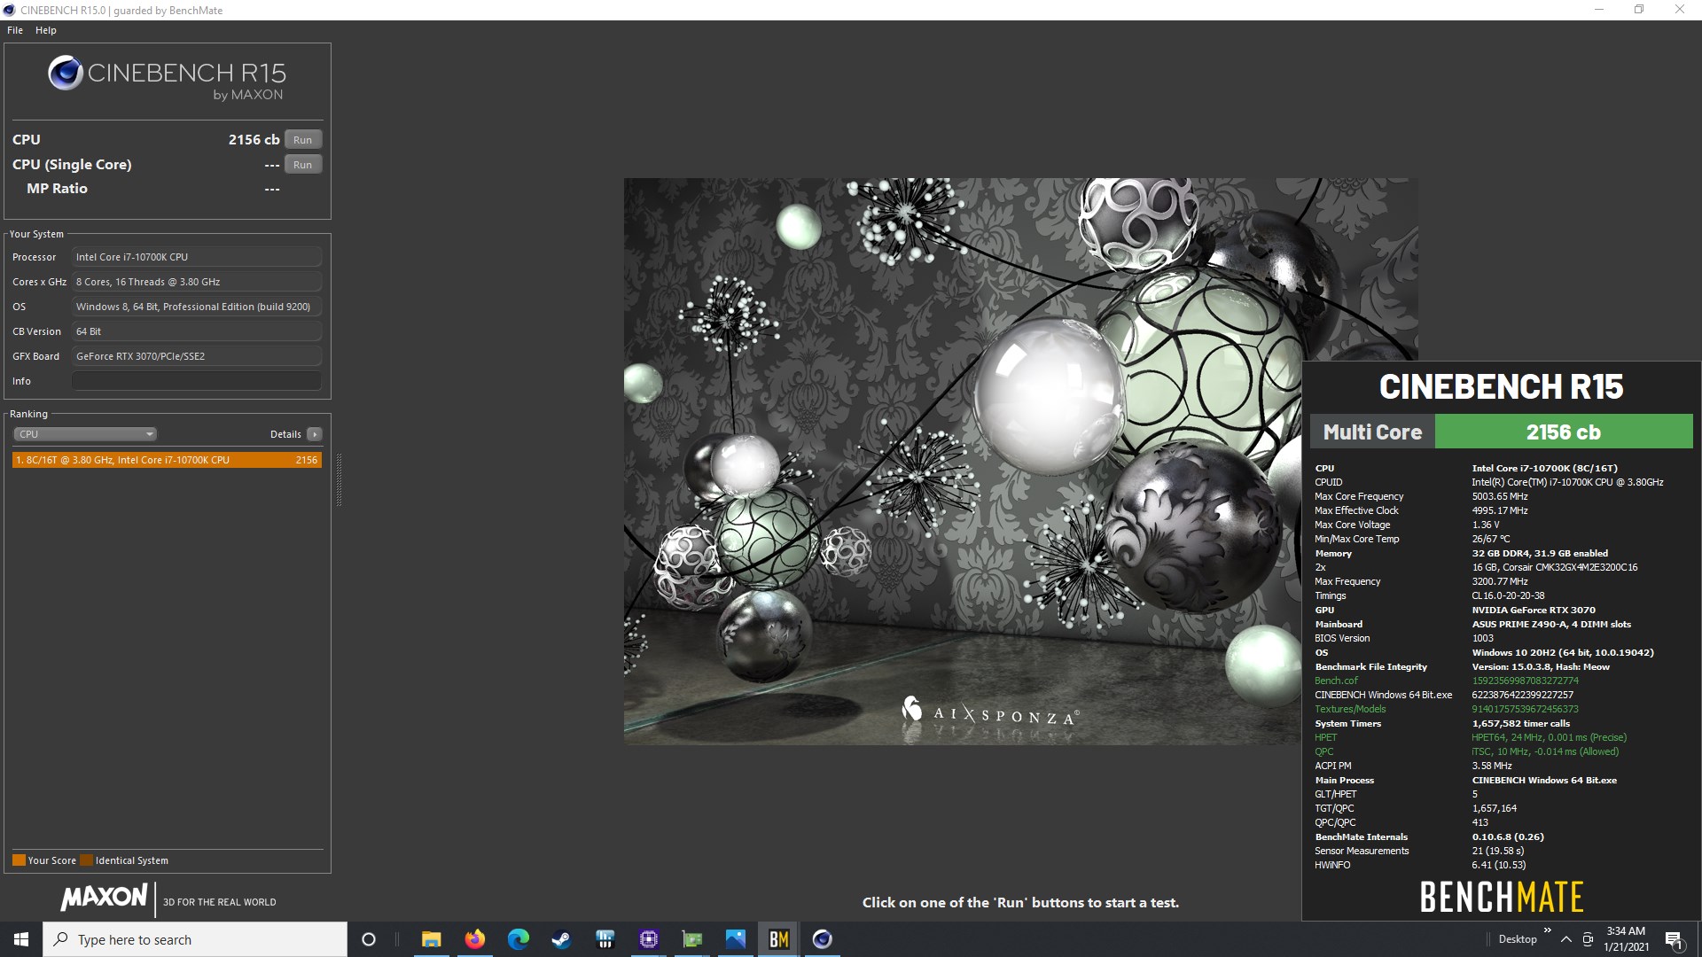The height and width of the screenshot is (957, 1702).
Task: Open File Explorer from the taskbar
Action: (431, 939)
